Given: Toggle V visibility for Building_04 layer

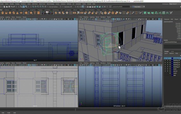Looking at the screenshot, I should [165, 60].
